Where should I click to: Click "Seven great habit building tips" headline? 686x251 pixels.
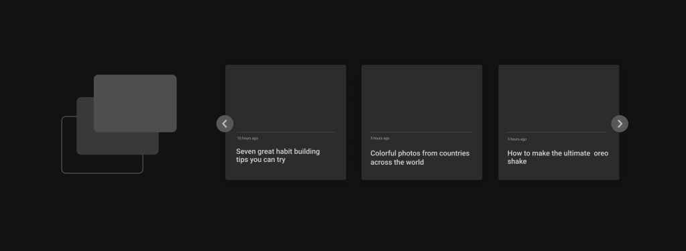pos(278,155)
